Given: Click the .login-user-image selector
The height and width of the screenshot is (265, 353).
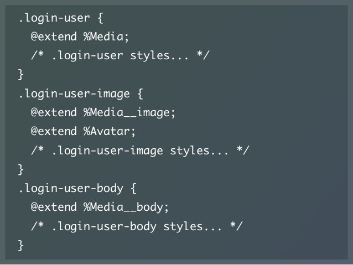Looking at the screenshot, I should tap(74, 93).
